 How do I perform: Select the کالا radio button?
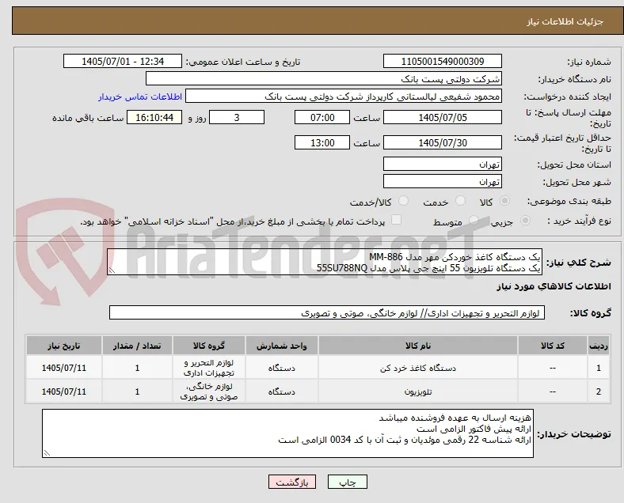pyautogui.click(x=504, y=201)
